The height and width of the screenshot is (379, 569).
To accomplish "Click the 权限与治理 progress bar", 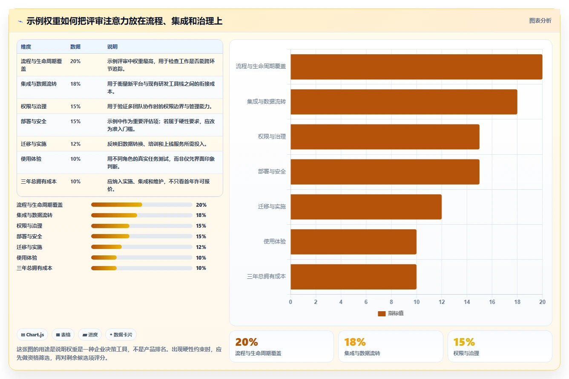I will click(142, 226).
